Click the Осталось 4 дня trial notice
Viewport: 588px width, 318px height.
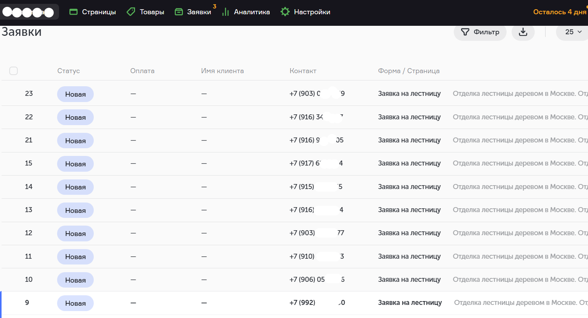559,12
